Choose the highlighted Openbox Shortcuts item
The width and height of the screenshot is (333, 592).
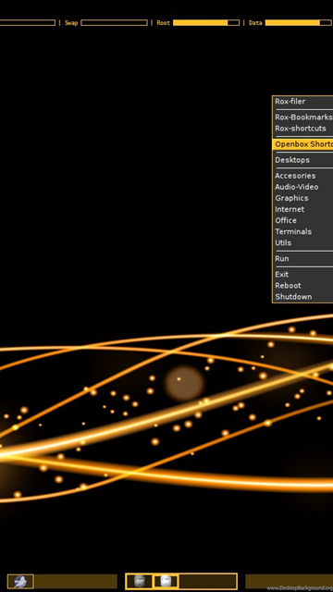pyautogui.click(x=302, y=144)
